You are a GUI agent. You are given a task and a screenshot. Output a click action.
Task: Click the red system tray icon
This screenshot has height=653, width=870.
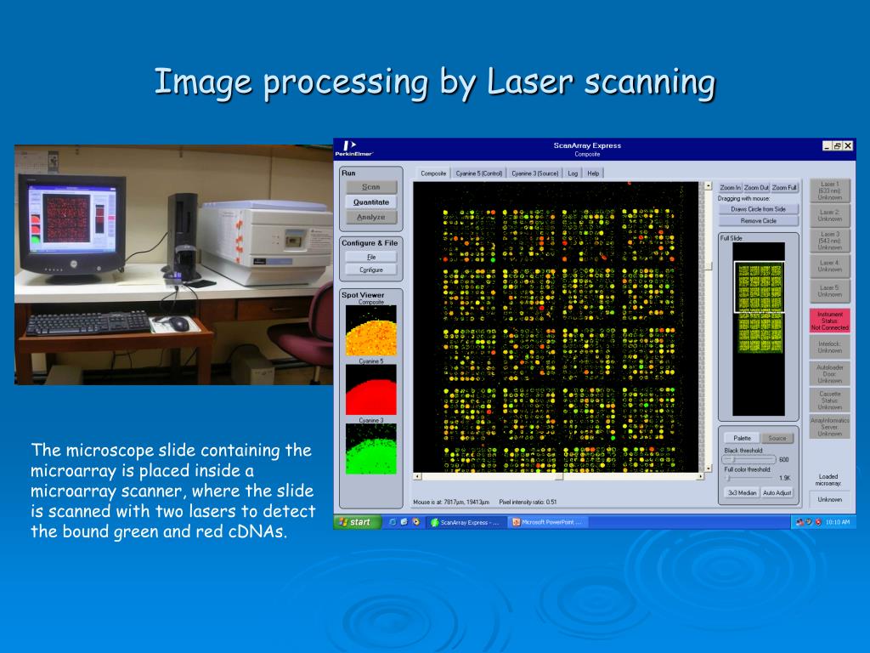tap(818, 522)
